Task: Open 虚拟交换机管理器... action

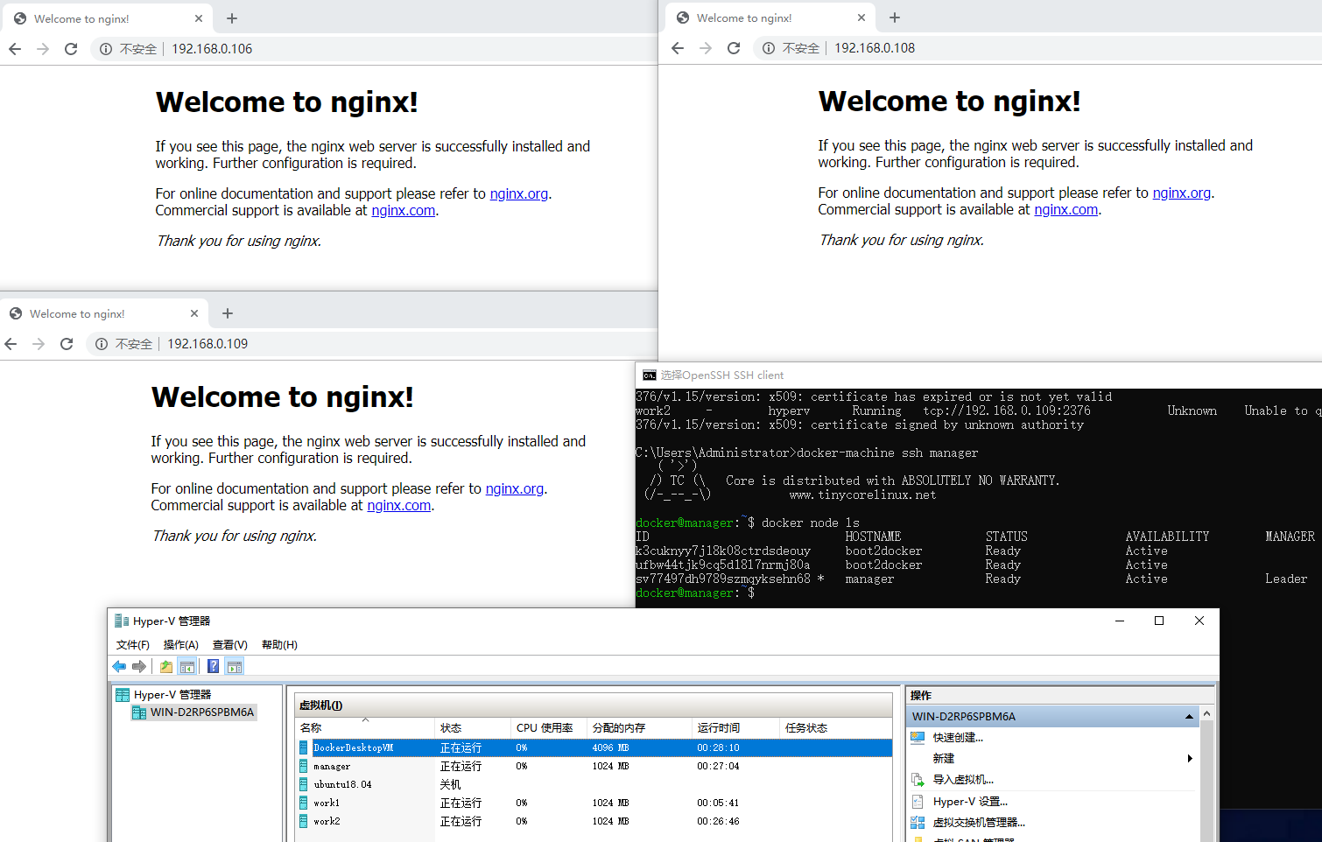Action: tap(979, 823)
